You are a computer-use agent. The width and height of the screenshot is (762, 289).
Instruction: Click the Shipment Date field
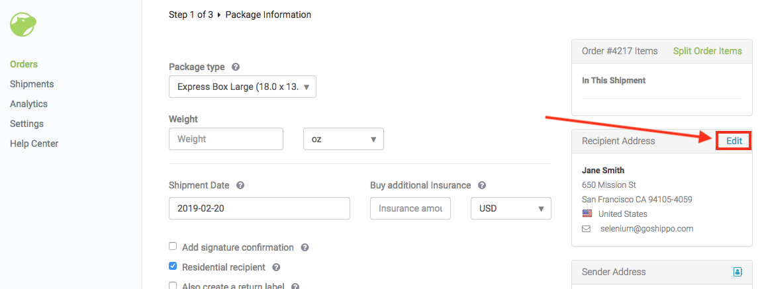pos(260,208)
